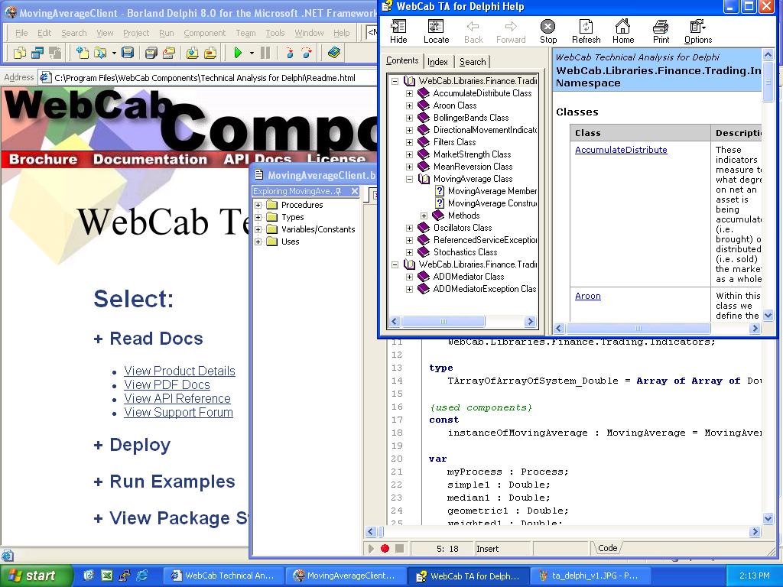Click the Pause icon in Delphi toolbar
Screen dimensions: 783x587
click(x=265, y=53)
